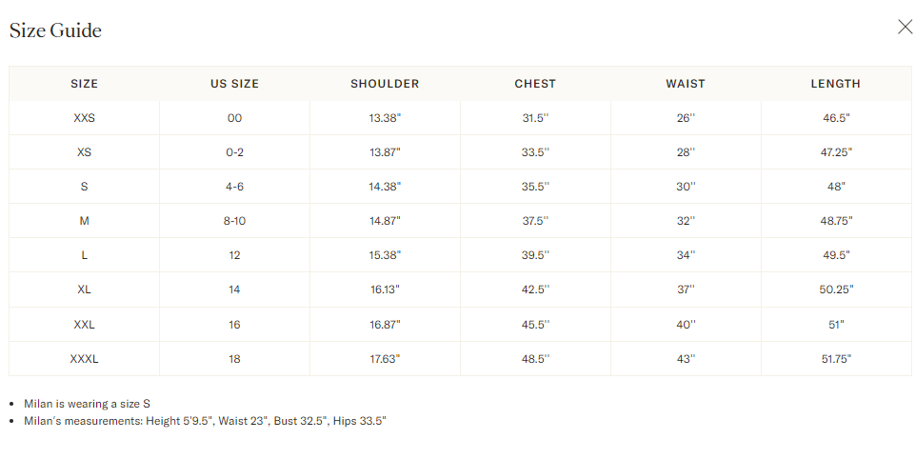This screenshot has width=916, height=459.
Task: Click the 15.38" shoulder measurement
Action: [385, 255]
